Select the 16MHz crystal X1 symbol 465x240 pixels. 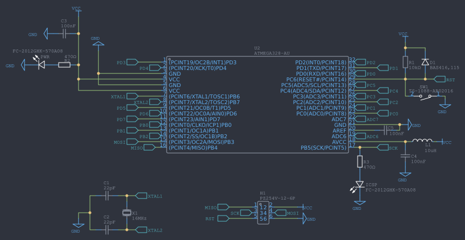pyautogui.click(x=126, y=213)
